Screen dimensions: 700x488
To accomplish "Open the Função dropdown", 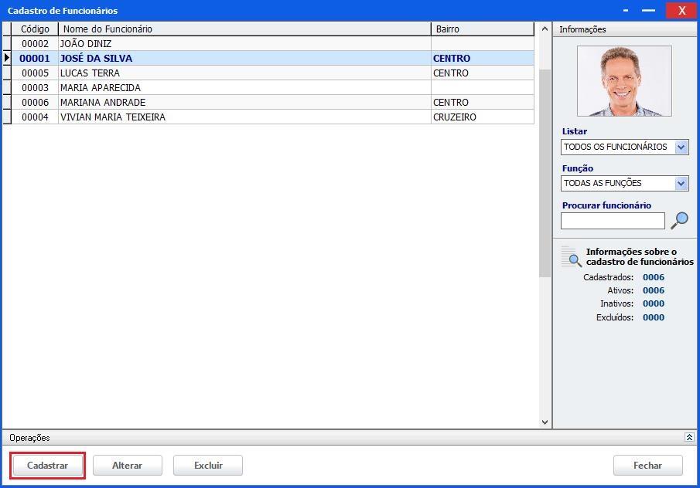I will click(x=681, y=183).
